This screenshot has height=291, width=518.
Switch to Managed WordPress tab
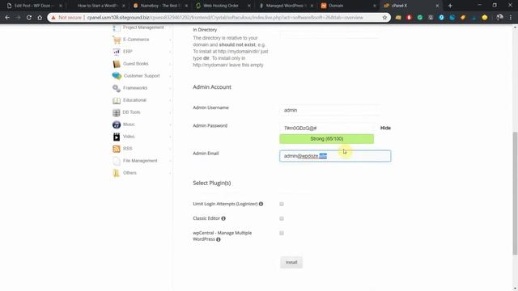pos(286,6)
